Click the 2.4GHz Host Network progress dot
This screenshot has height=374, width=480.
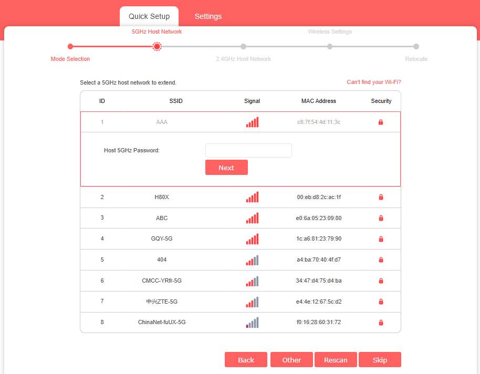point(243,46)
